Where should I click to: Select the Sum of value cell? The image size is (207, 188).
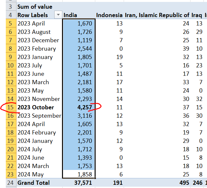pos(35,7)
